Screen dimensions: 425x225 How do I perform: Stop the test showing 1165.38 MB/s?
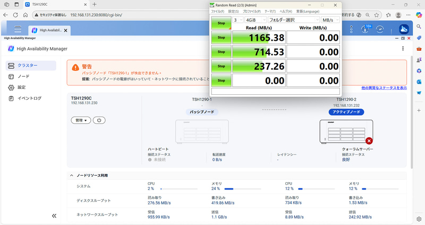tap(221, 38)
